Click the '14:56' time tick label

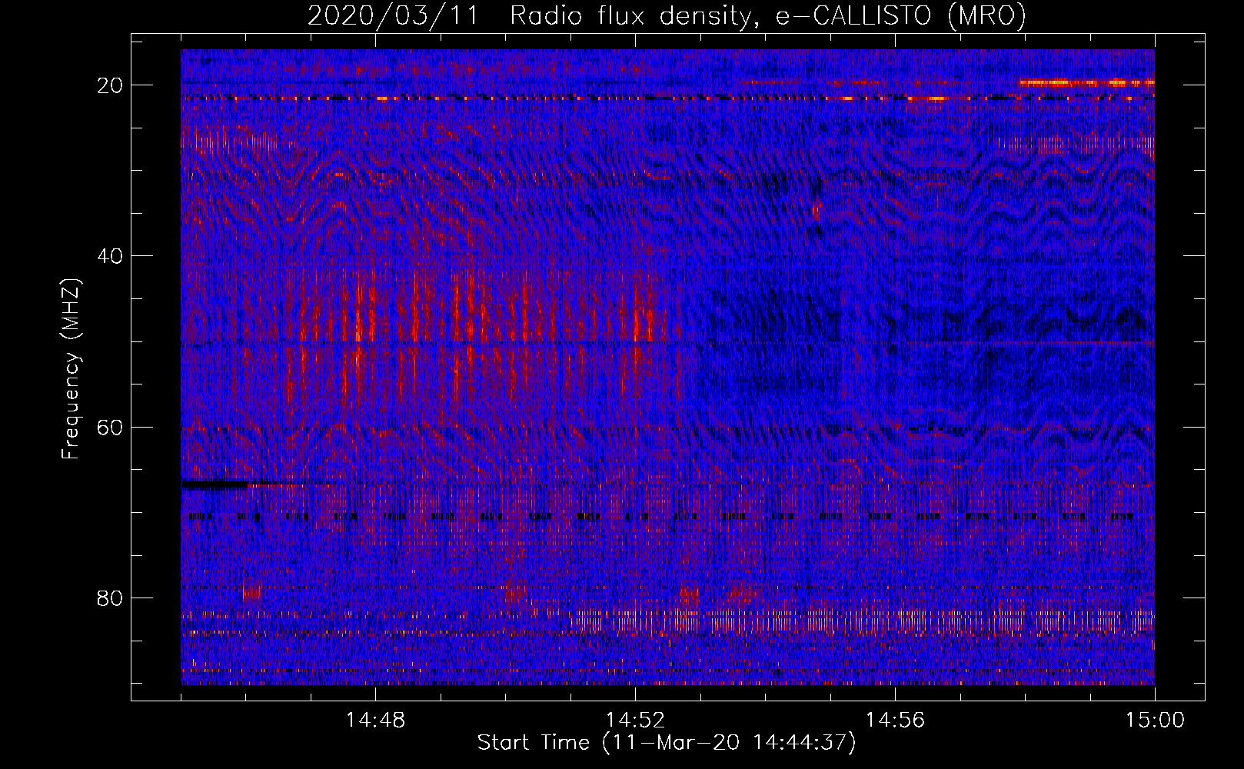click(x=895, y=720)
